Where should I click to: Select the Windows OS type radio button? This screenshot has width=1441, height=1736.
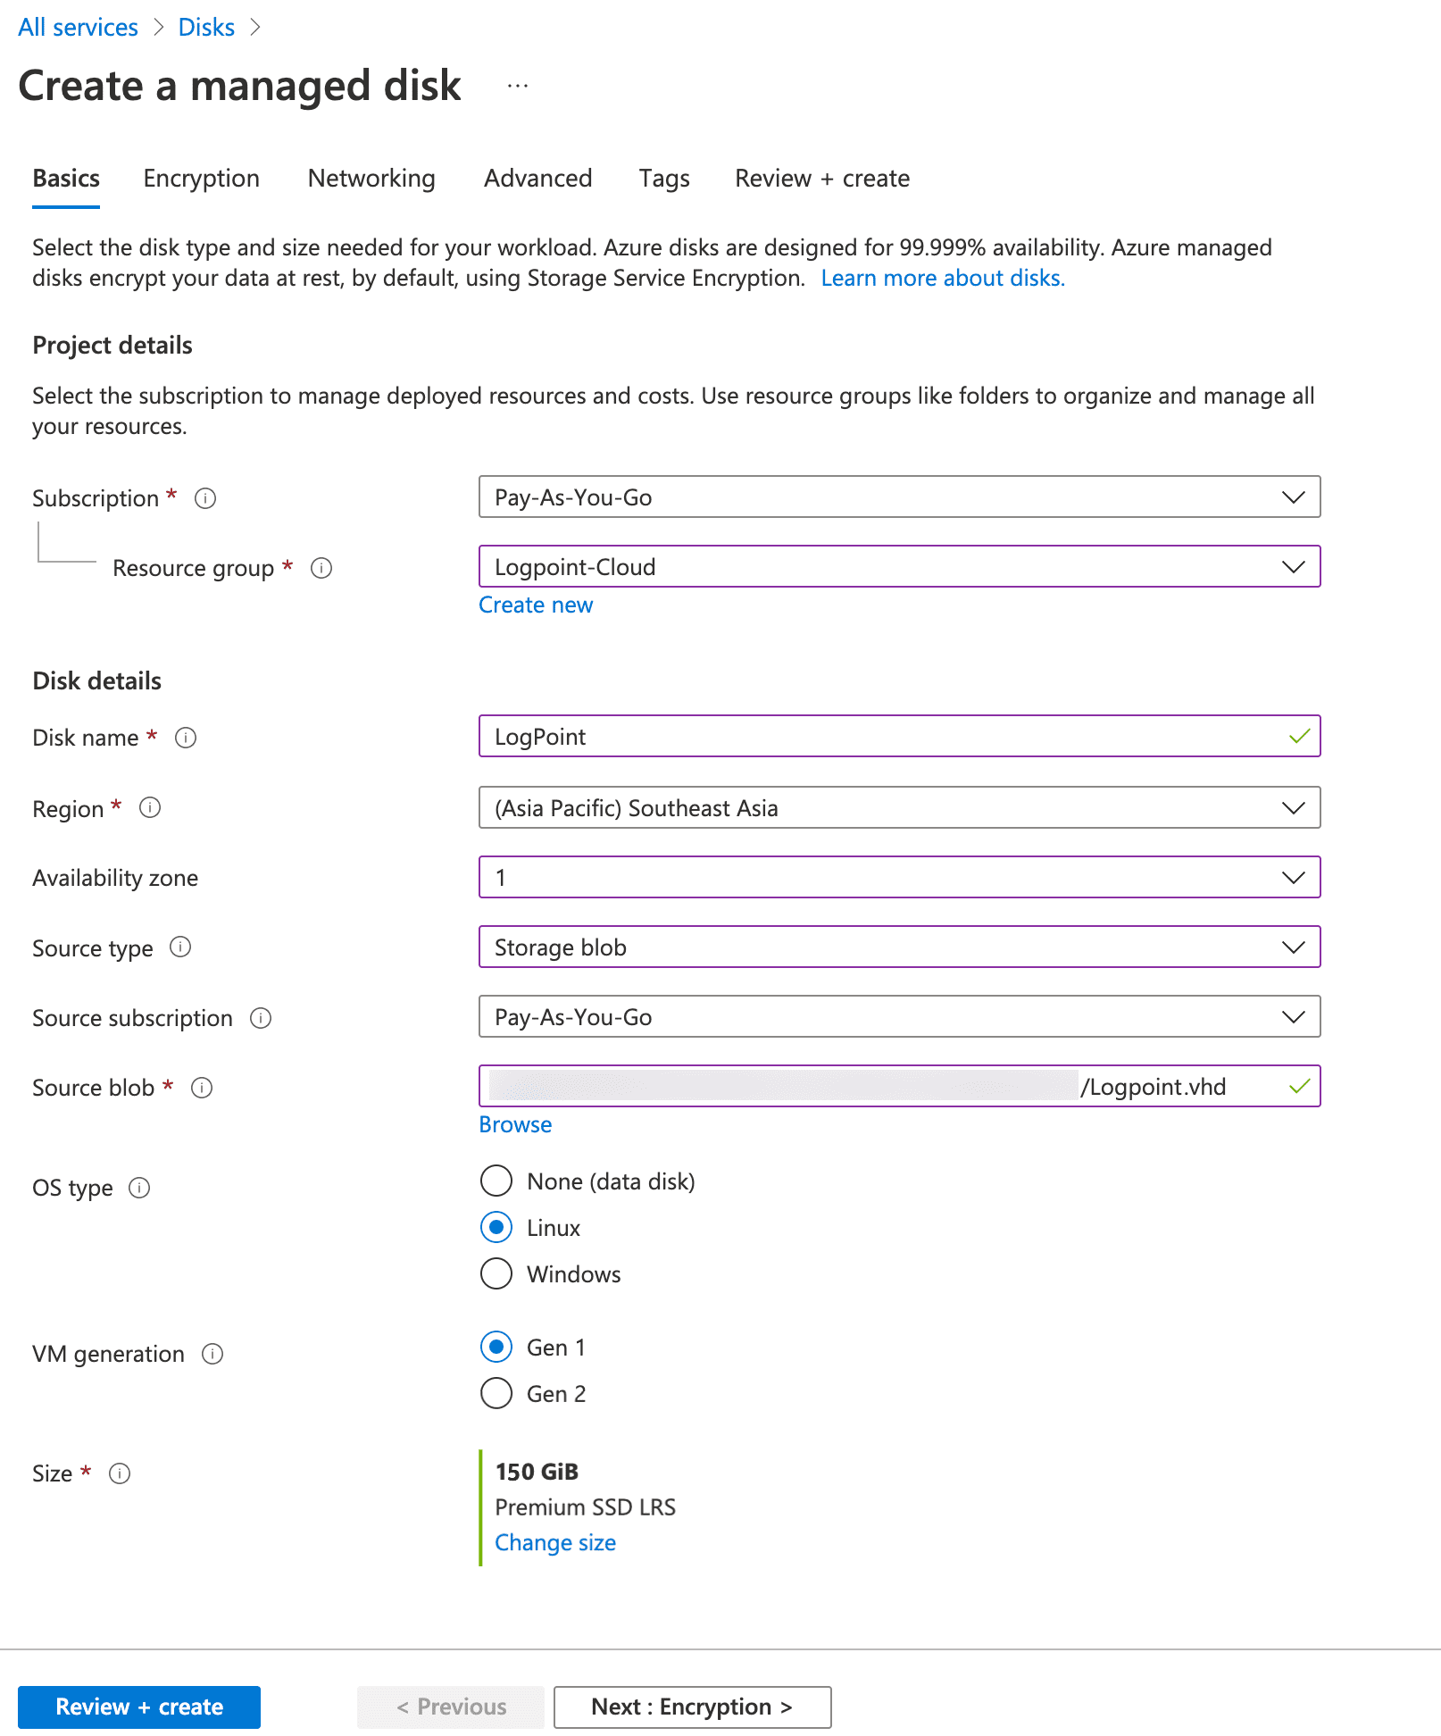pos(496,1274)
